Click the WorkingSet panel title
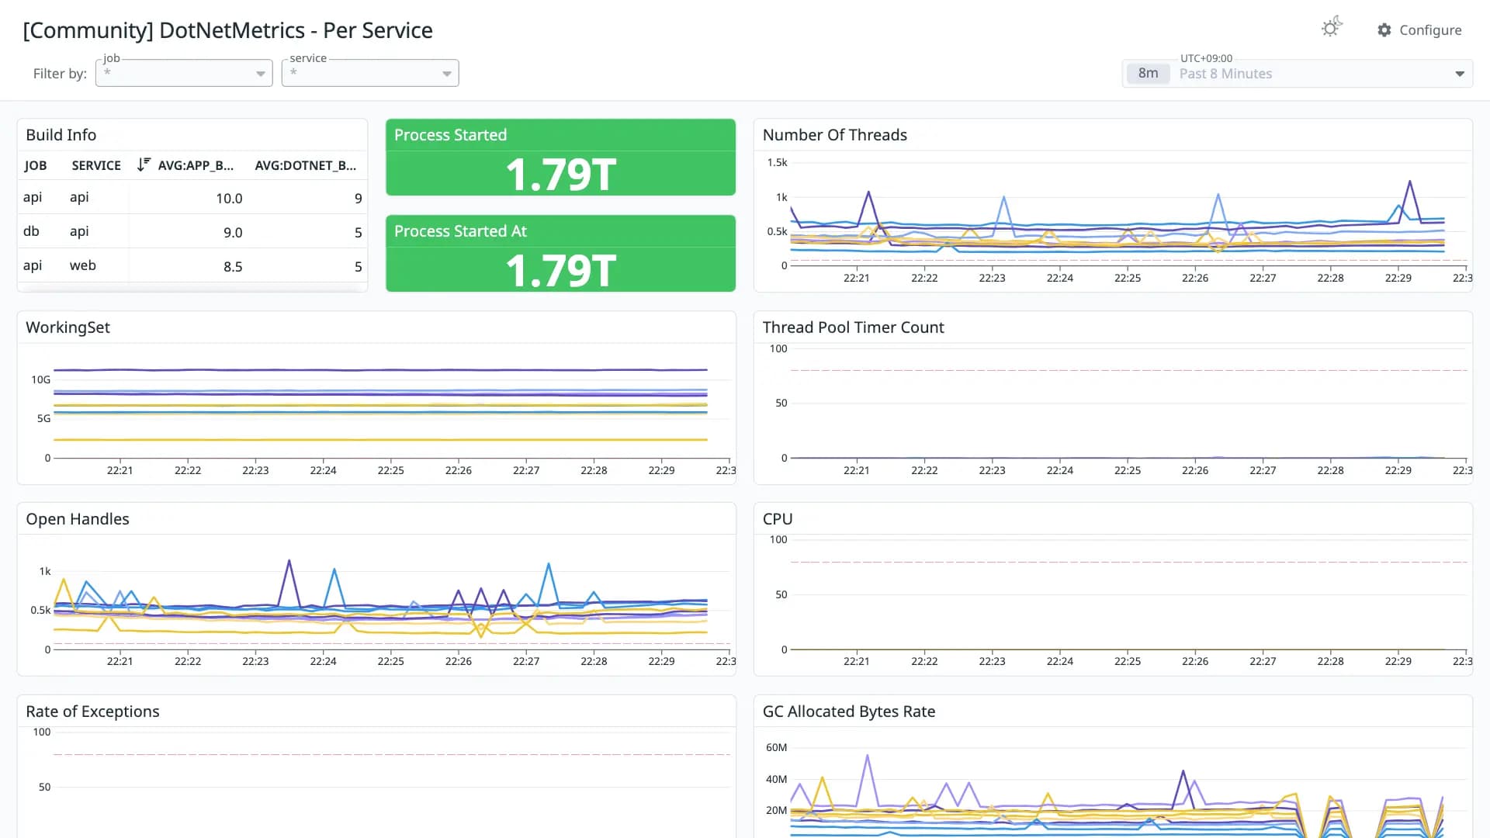 pyautogui.click(x=68, y=327)
